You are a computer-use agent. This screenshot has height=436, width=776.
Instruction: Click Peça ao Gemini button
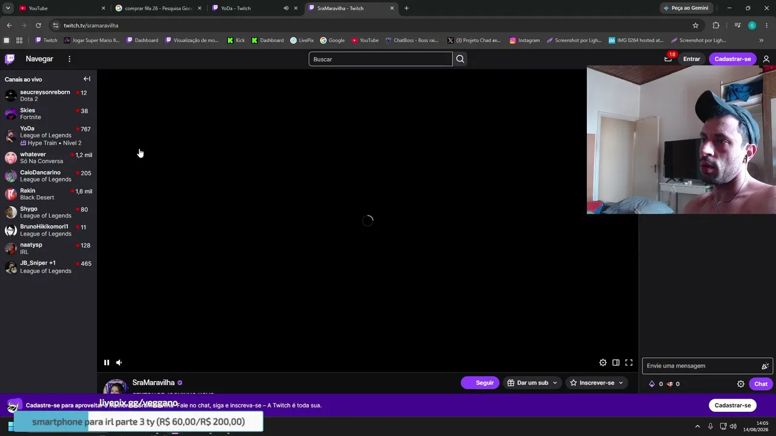coord(686,8)
